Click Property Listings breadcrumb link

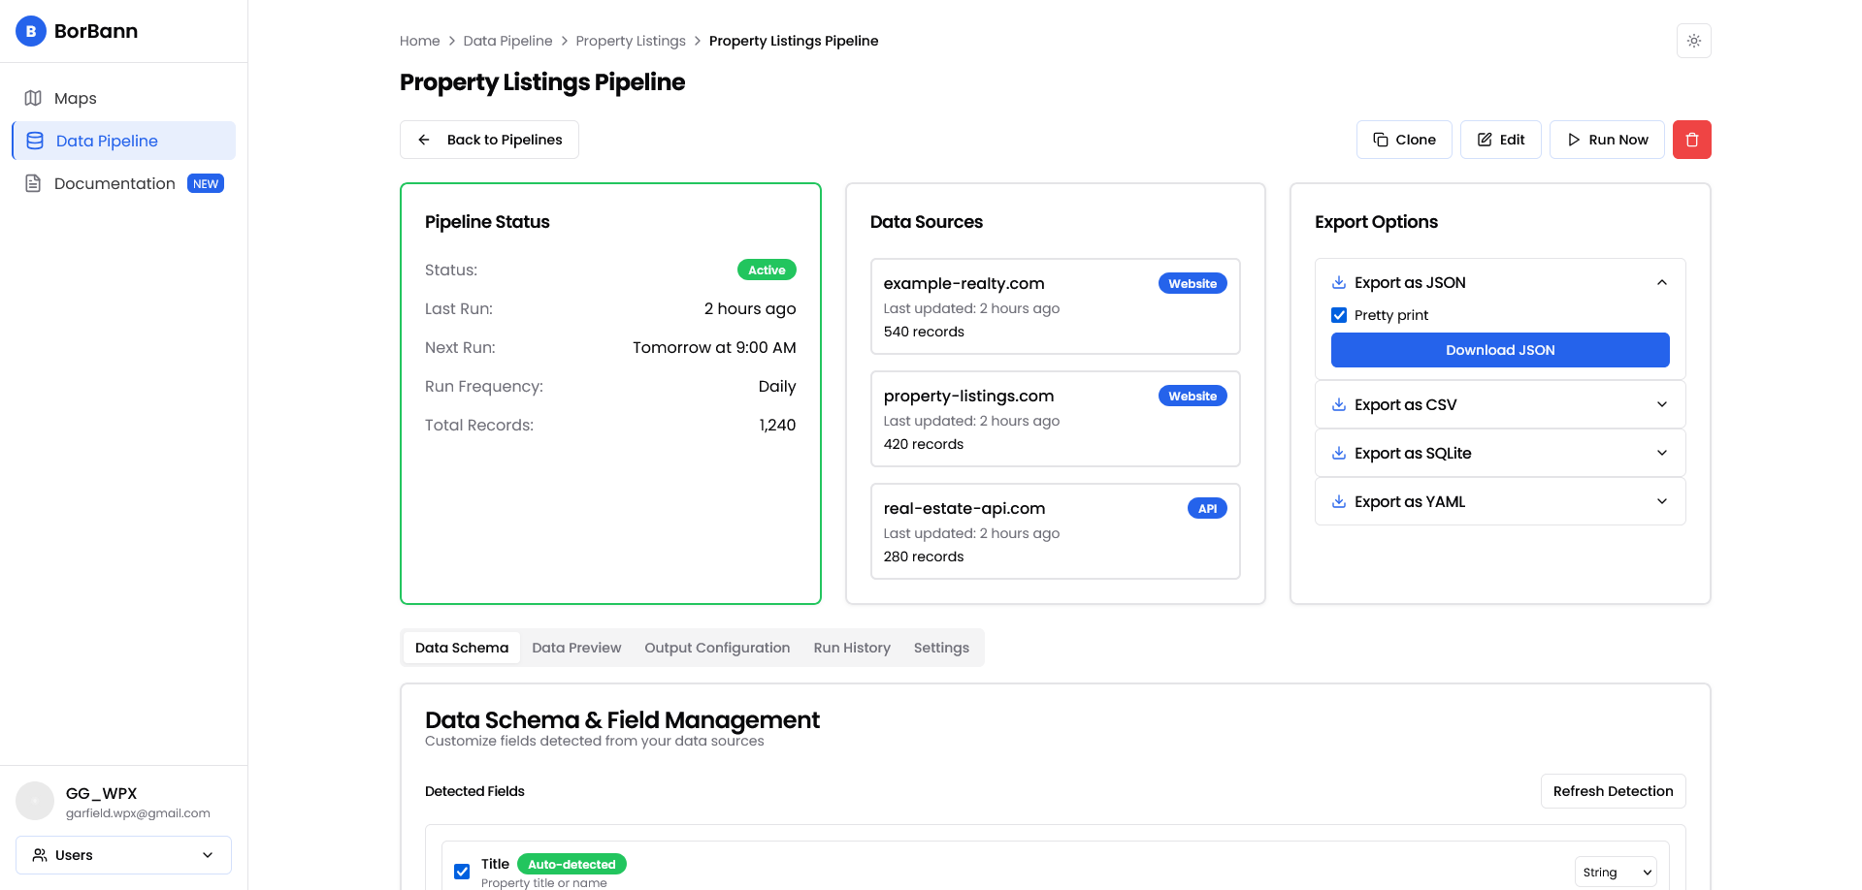630,41
